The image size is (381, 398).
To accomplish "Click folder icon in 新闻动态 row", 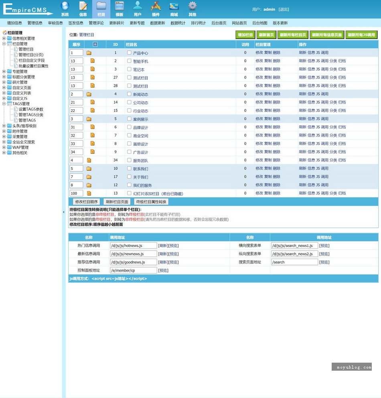I will coord(89,94).
